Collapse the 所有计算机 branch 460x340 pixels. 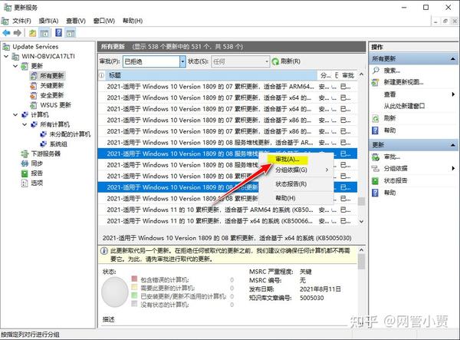[x=25, y=124]
